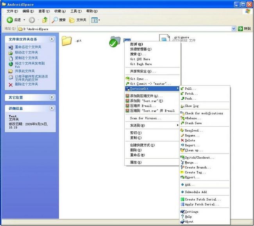The height and width of the screenshot is (226, 254).
Task: Choose Merge in TortoiseGit submenu
Action: pos(205,162)
